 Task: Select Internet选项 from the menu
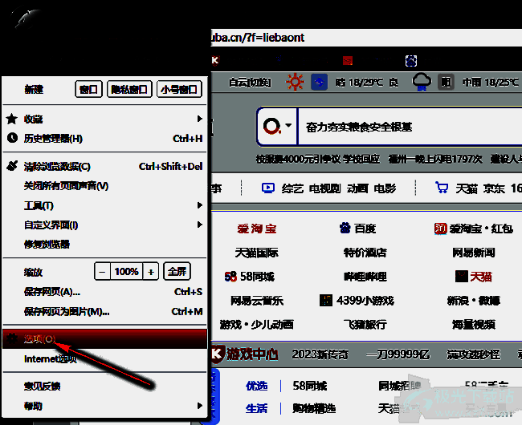click(51, 359)
